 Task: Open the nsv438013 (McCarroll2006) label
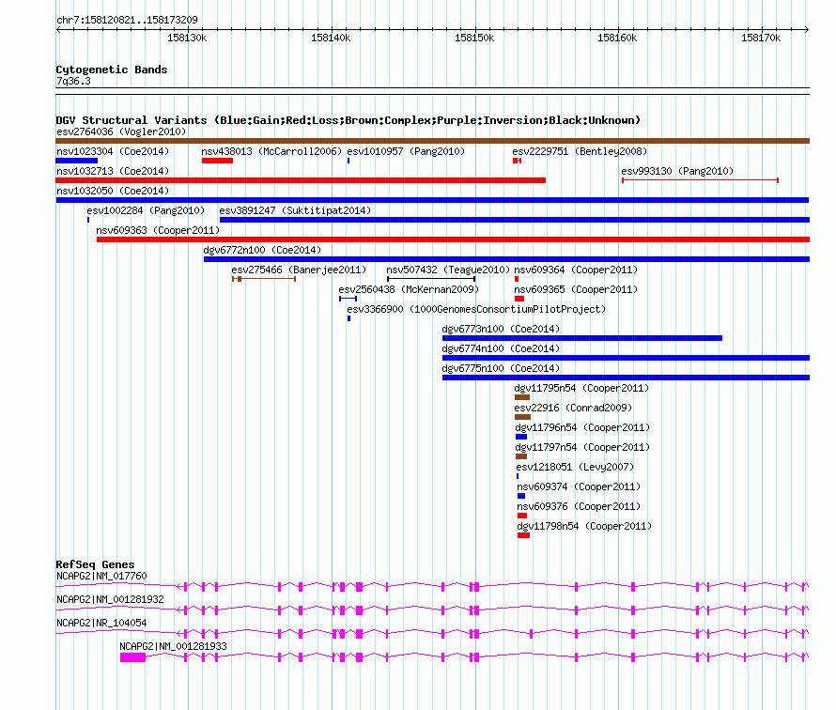(x=271, y=151)
